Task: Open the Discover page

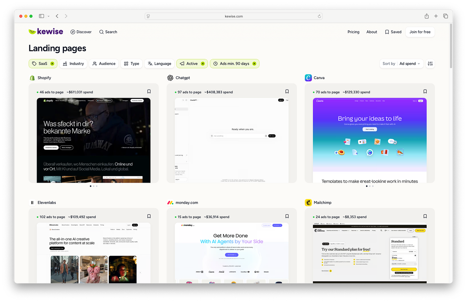Action: click(81, 32)
